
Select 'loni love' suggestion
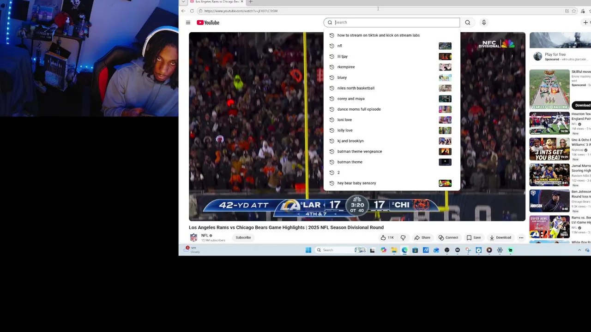tap(392, 120)
